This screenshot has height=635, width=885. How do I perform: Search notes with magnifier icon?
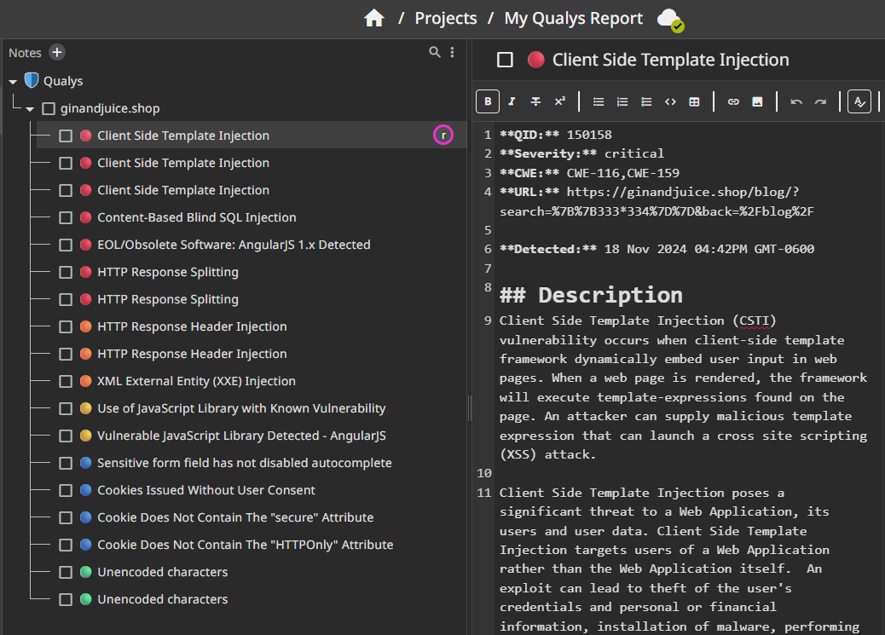(434, 52)
